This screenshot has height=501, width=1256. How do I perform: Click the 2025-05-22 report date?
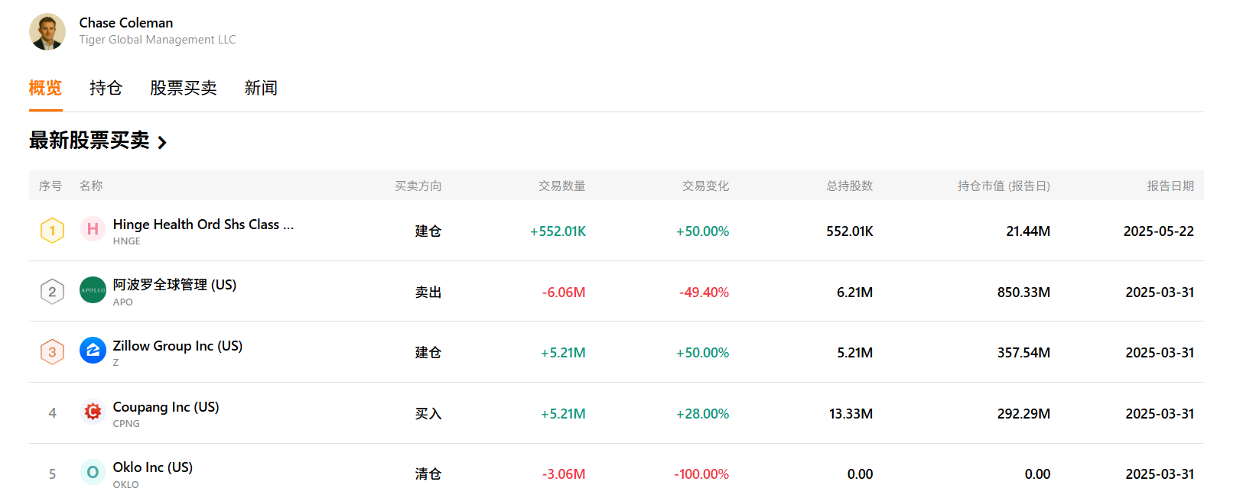[1159, 231]
